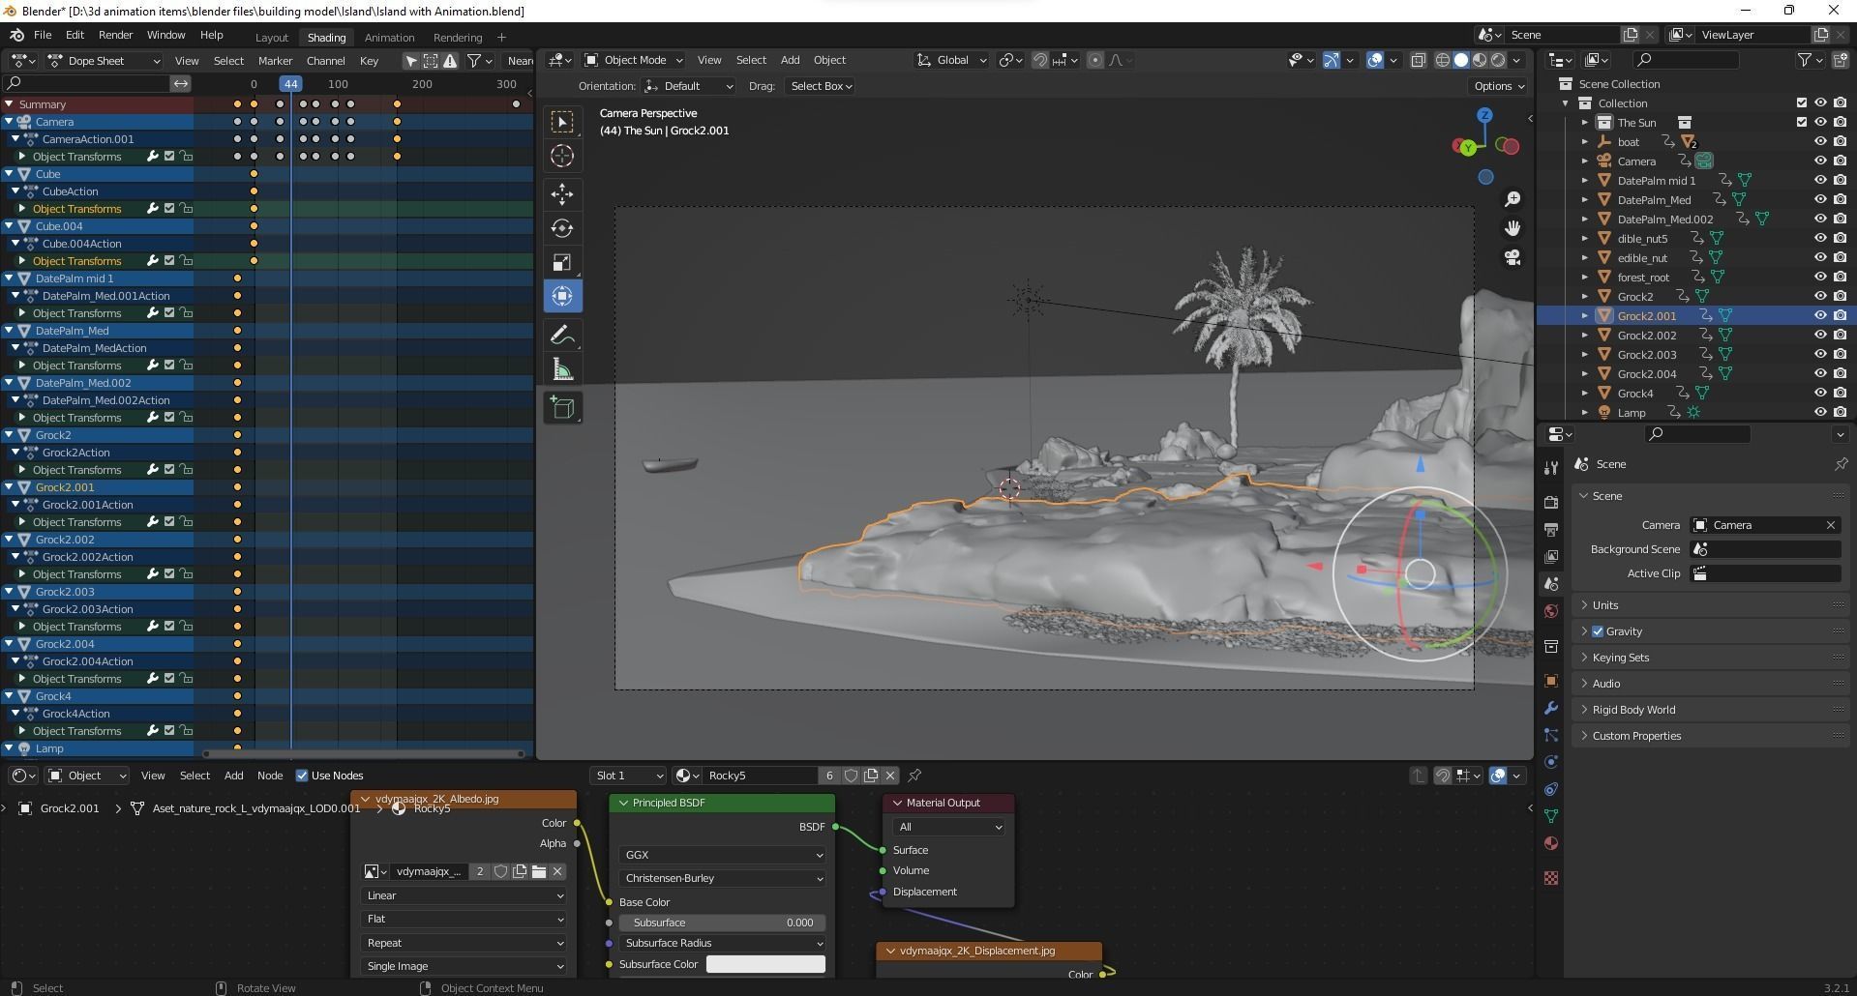Toggle The Sun collection exclude checkbox
This screenshot has width=1857, height=996.
(1801, 123)
